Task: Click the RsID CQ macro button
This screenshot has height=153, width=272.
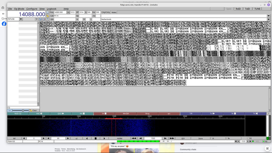Action: point(18,113)
